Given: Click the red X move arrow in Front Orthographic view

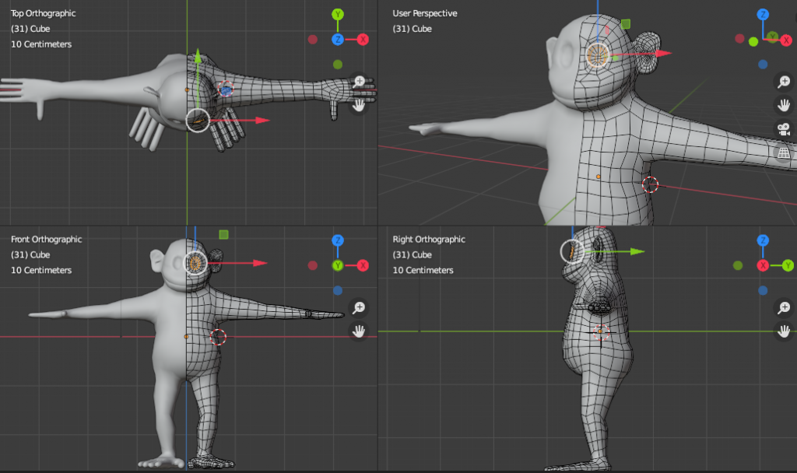Looking at the screenshot, I should coord(260,263).
